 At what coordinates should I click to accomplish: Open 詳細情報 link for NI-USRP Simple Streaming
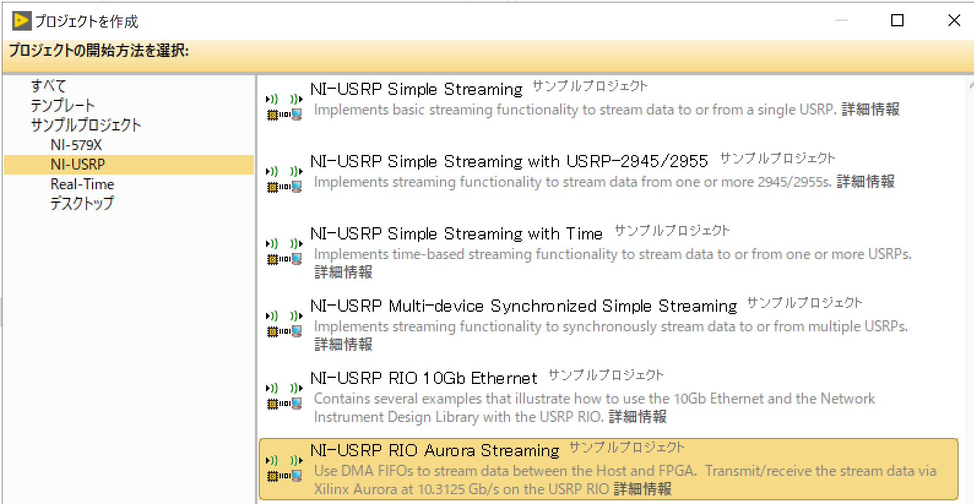[870, 110]
